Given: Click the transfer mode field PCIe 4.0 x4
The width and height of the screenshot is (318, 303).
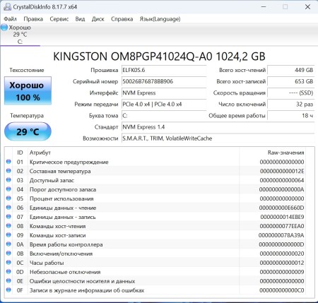Looking at the screenshot, I should coord(164,104).
